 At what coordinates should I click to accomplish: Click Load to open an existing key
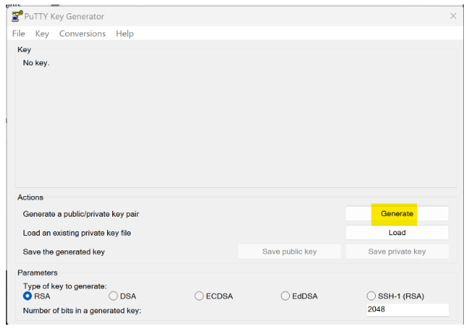point(396,233)
